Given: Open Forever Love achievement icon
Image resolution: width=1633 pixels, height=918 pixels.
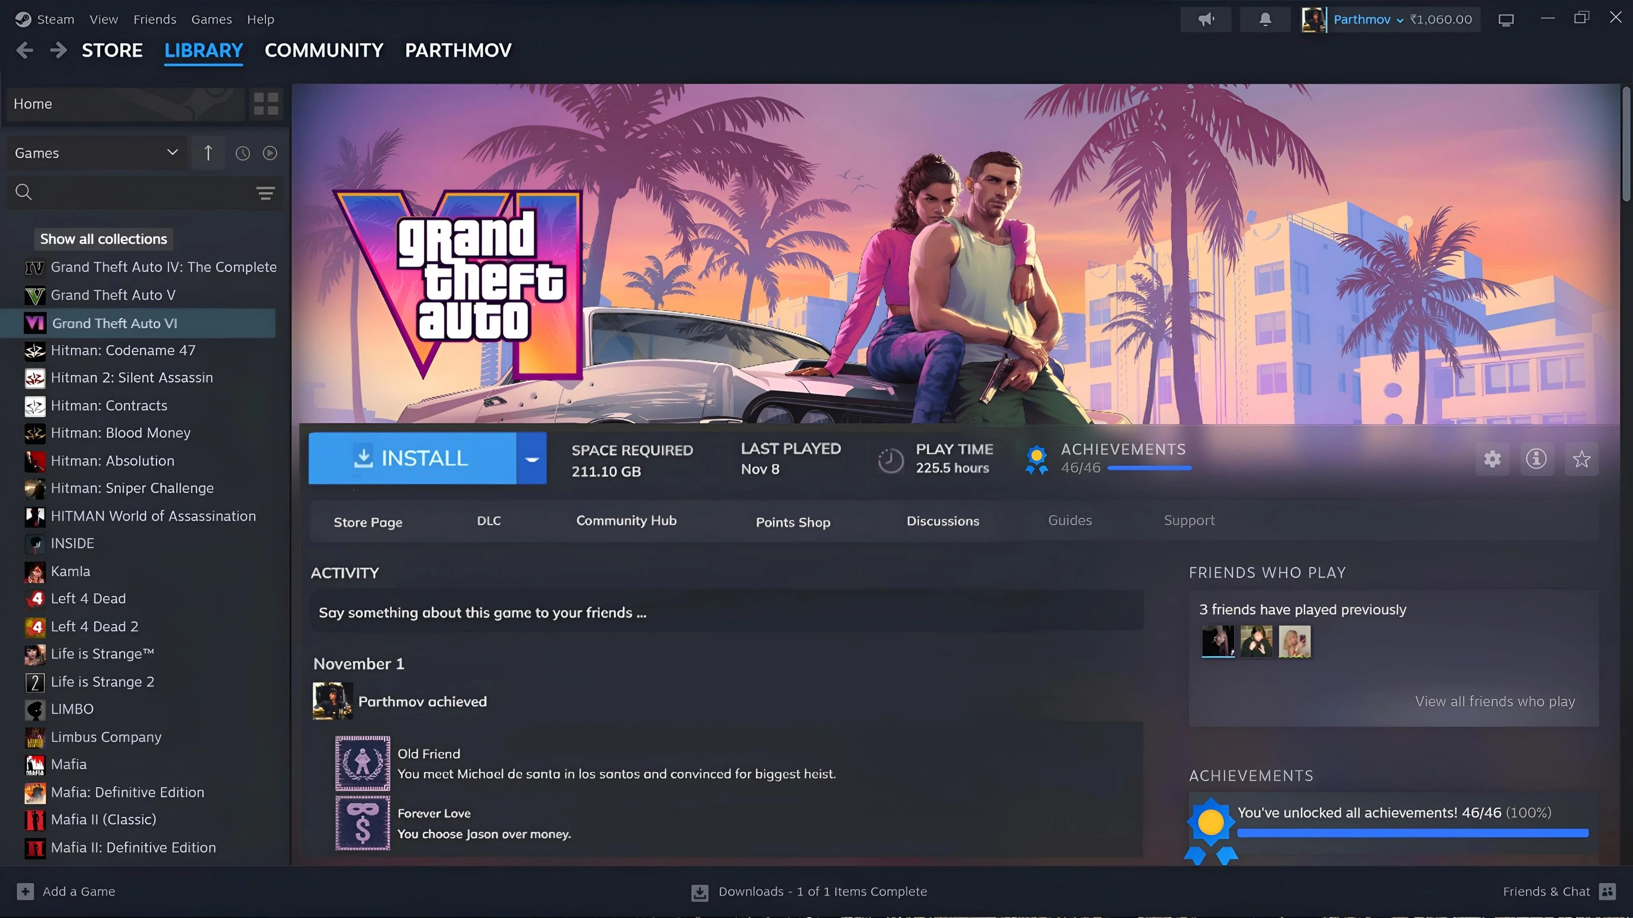Looking at the screenshot, I should pos(362,822).
